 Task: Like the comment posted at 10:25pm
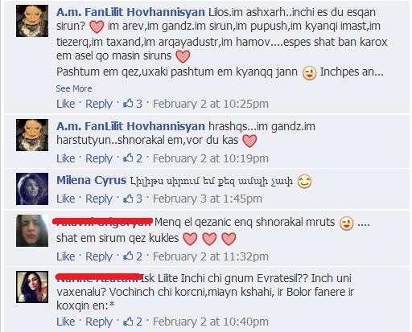tap(66, 104)
